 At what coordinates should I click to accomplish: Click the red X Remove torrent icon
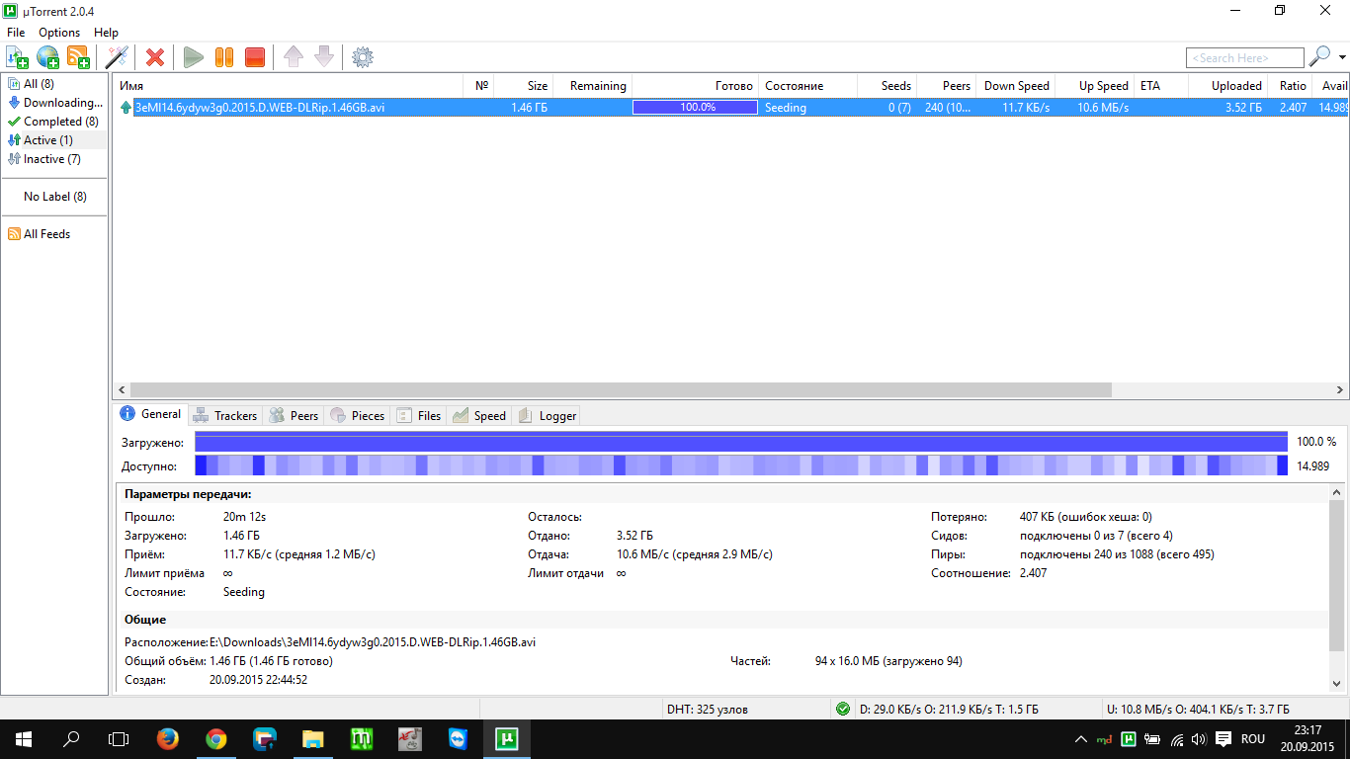coord(155,57)
